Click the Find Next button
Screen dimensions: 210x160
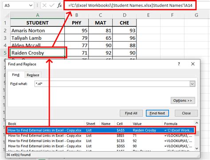click(157, 113)
